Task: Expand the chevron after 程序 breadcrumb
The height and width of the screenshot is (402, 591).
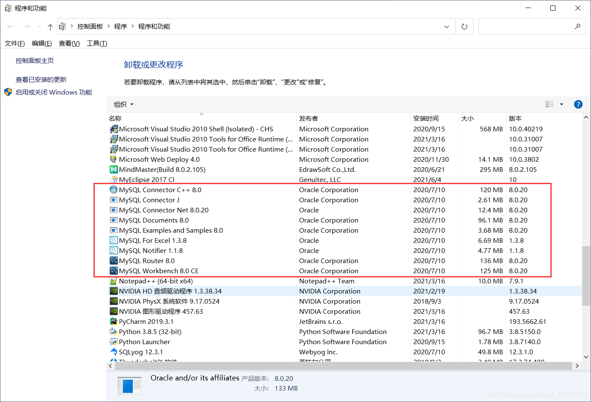Action: coord(133,26)
